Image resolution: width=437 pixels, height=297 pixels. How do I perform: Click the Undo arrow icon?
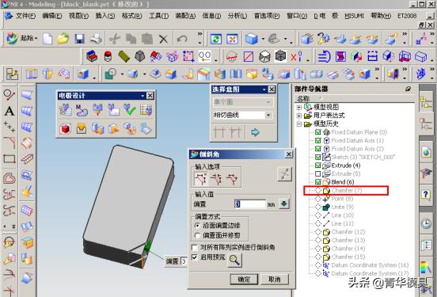click(x=182, y=39)
